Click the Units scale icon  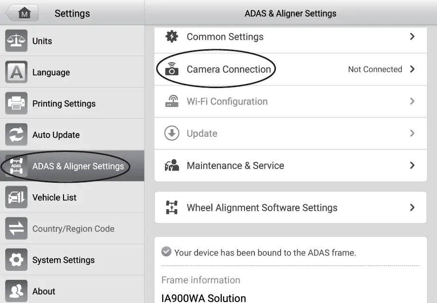click(x=16, y=41)
